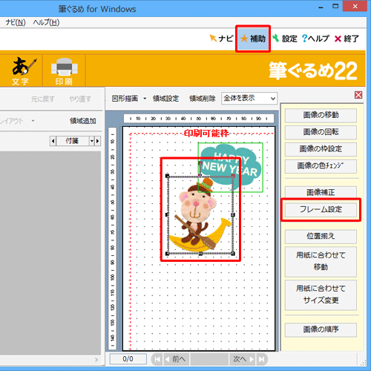Click 用紙に合わせてサイズ変更 button

pyautogui.click(x=321, y=295)
